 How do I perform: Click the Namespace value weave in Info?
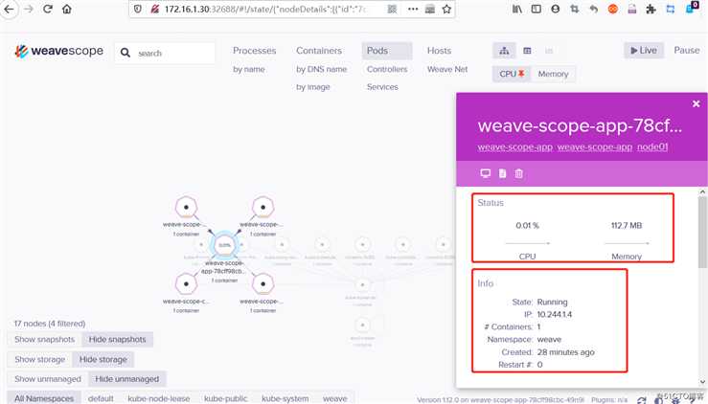coord(549,340)
